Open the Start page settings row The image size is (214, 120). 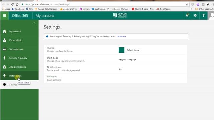tap(115, 59)
